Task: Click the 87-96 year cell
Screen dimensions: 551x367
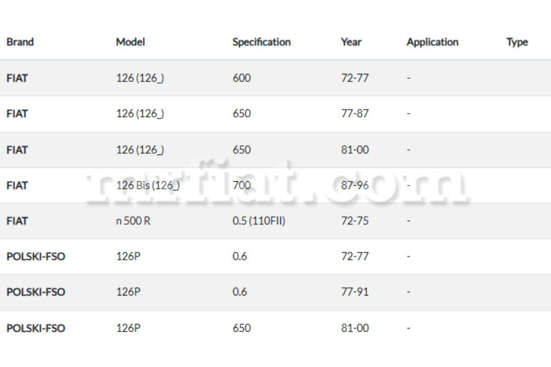Action: pyautogui.click(x=354, y=186)
